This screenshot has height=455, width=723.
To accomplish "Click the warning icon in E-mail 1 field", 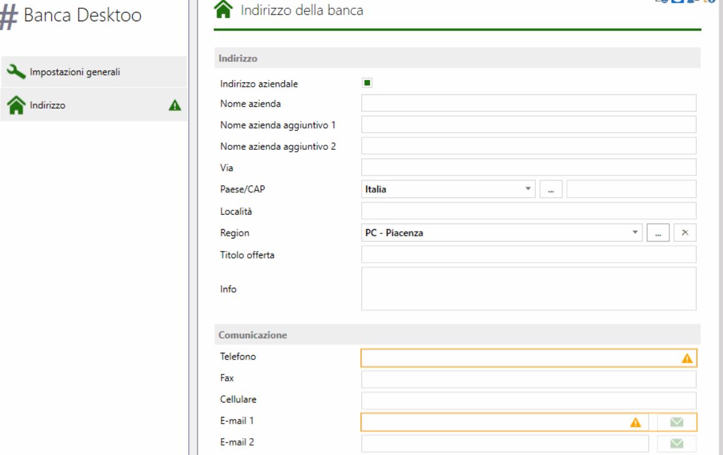I will pyautogui.click(x=636, y=423).
